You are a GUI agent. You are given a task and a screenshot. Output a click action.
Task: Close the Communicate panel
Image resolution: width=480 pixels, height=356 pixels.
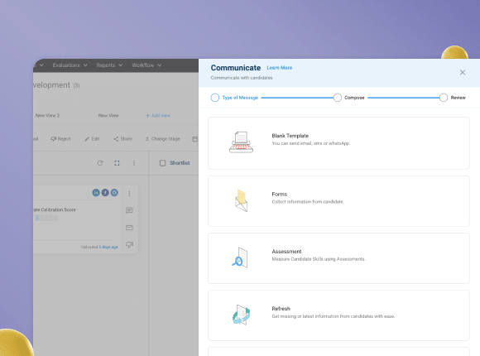pyautogui.click(x=463, y=72)
